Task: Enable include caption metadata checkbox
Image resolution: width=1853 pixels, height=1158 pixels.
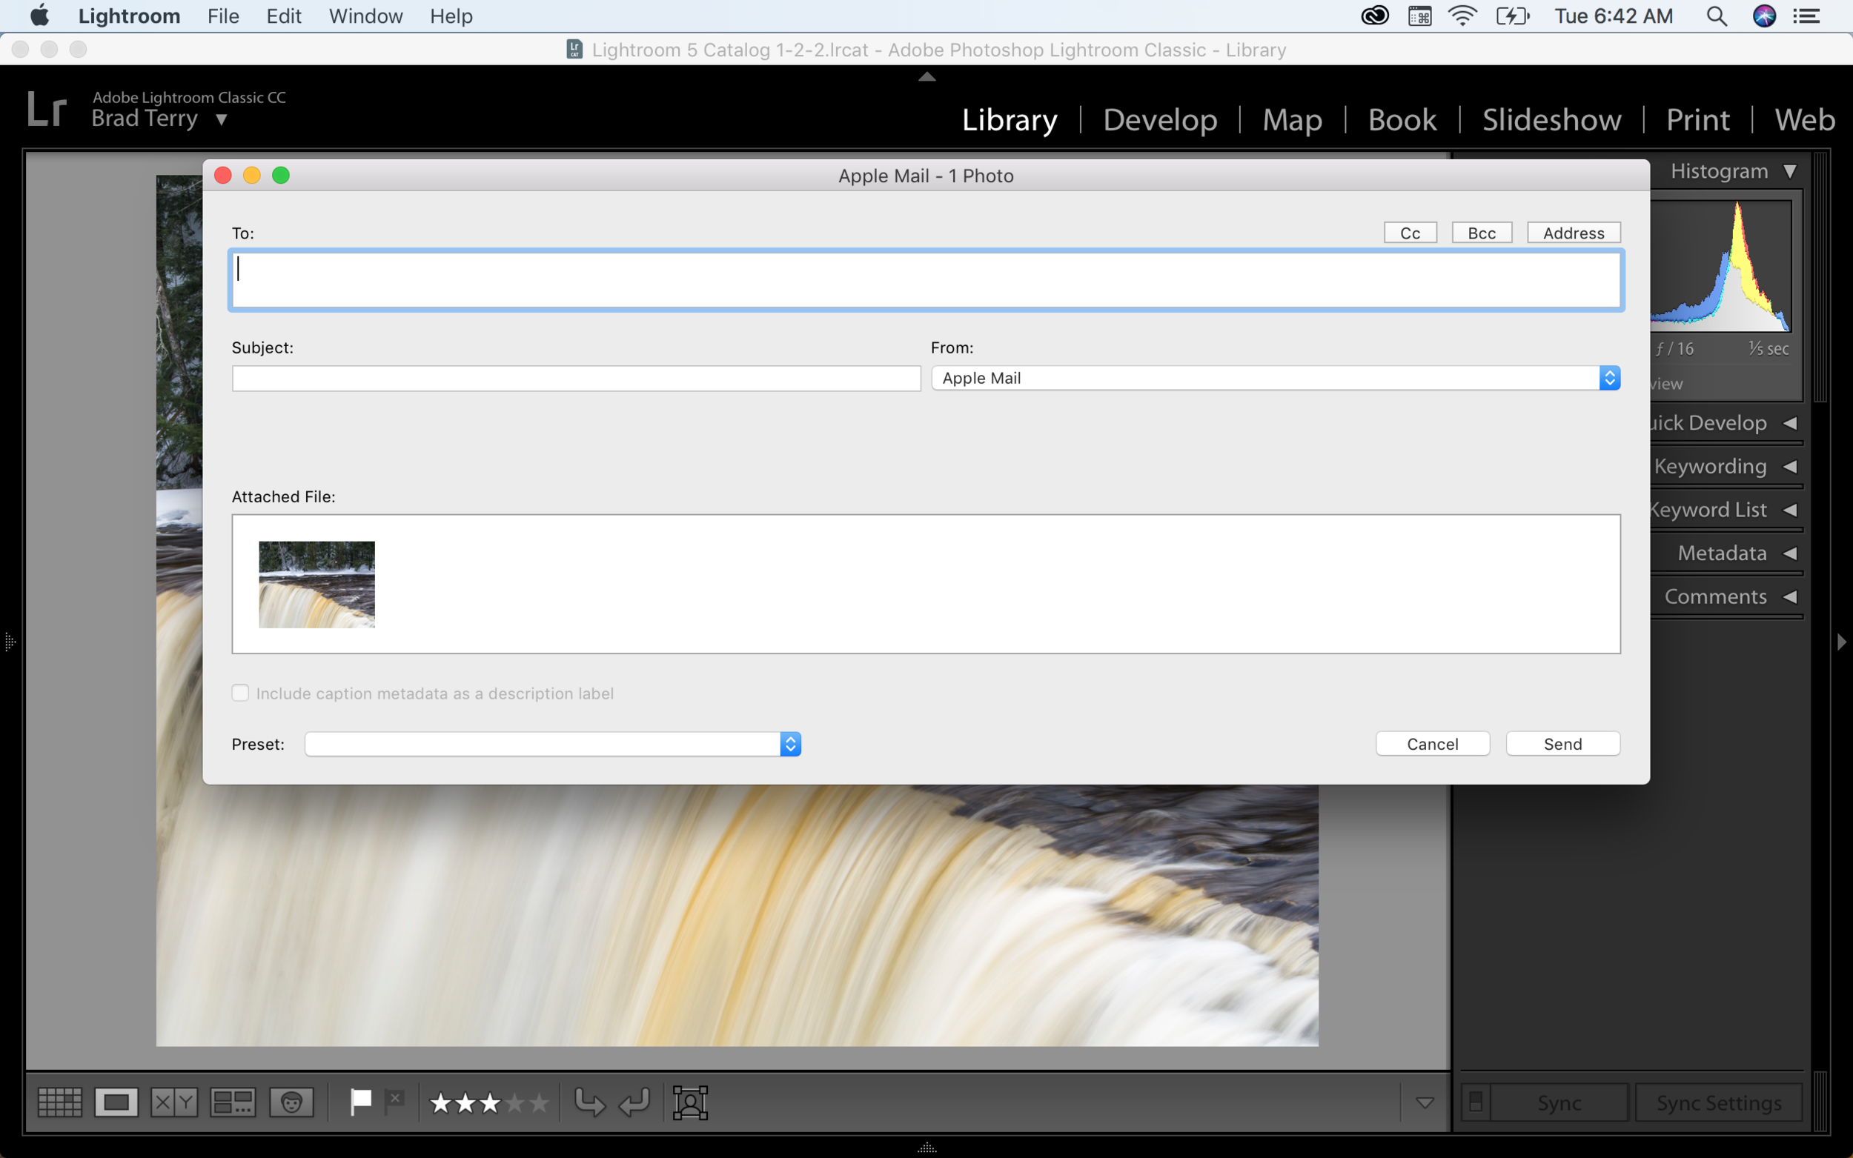Action: pyautogui.click(x=241, y=692)
